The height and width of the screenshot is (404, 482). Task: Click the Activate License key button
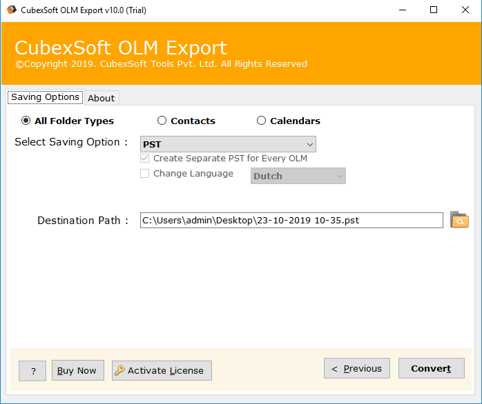click(162, 371)
